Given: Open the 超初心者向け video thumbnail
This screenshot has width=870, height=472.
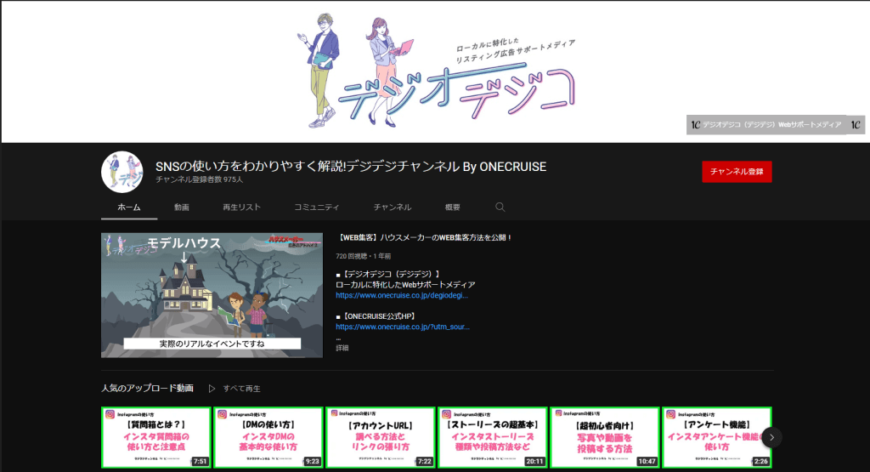Looking at the screenshot, I should tap(605, 438).
